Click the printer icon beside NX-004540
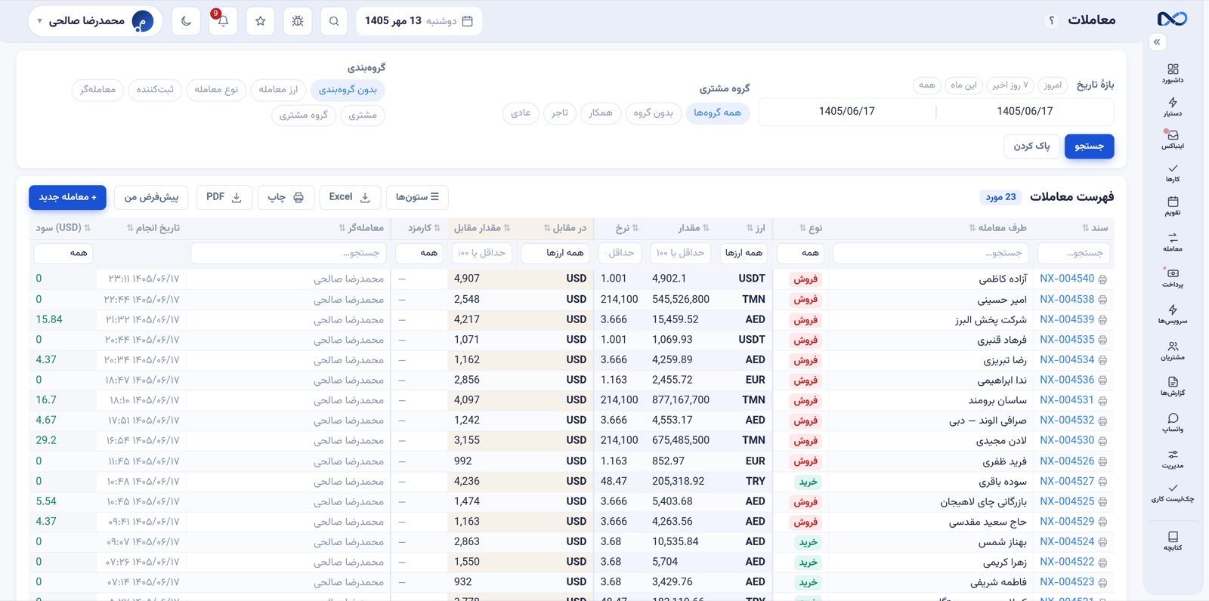This screenshot has height=601, width=1209. [x=1103, y=279]
